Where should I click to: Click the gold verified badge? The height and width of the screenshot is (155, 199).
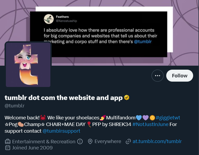coord(127,98)
